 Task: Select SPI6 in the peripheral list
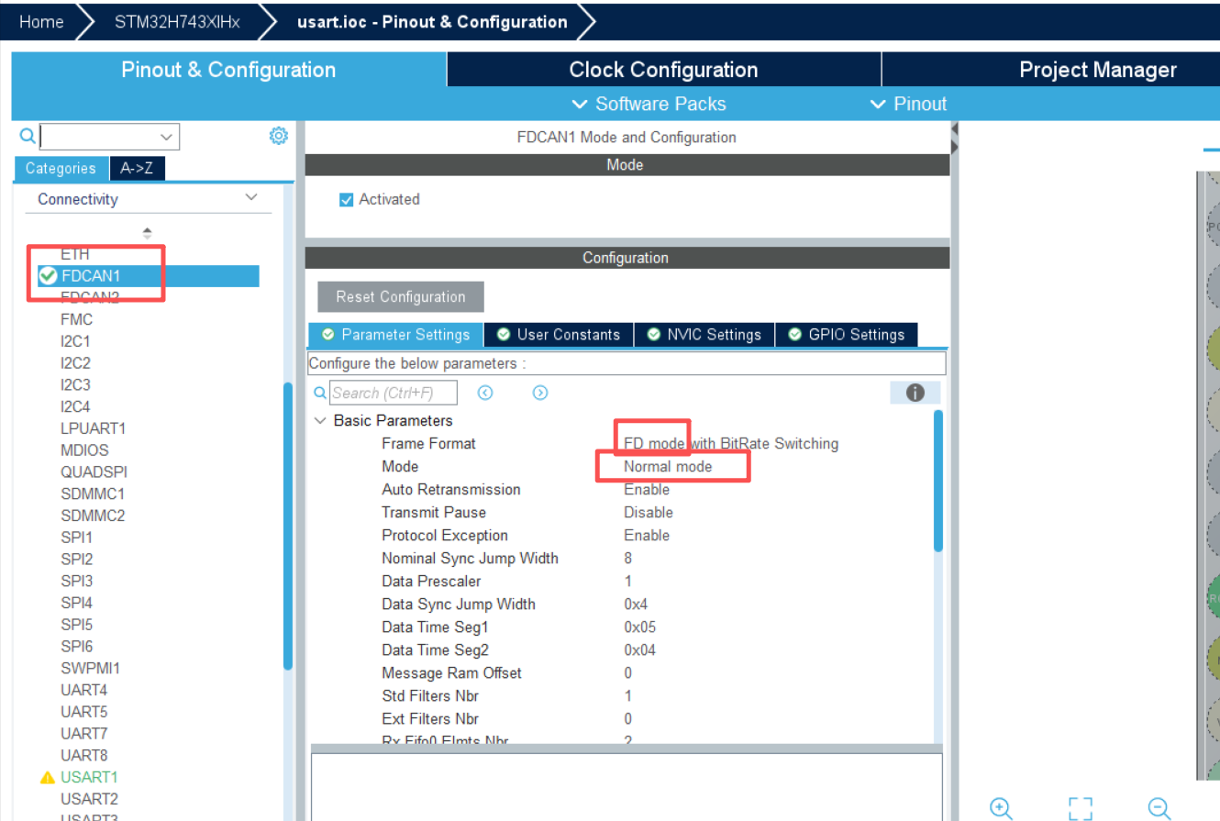tap(76, 647)
